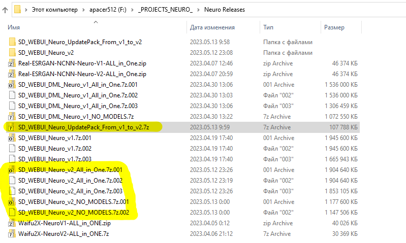Click the SD_WEBUI_Neuro_UpdatePack_From_v1_to_v2.7z archive icon
This screenshot has width=406, height=243.
pyautogui.click(x=12, y=127)
